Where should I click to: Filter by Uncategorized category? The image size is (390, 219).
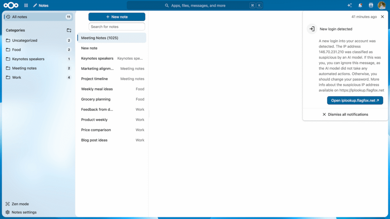click(38, 40)
